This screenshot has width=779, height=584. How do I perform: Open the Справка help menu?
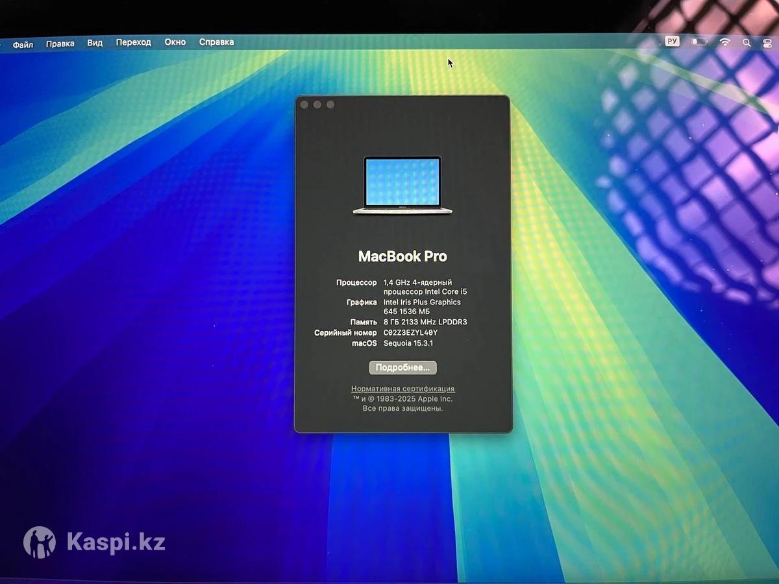[x=216, y=42]
